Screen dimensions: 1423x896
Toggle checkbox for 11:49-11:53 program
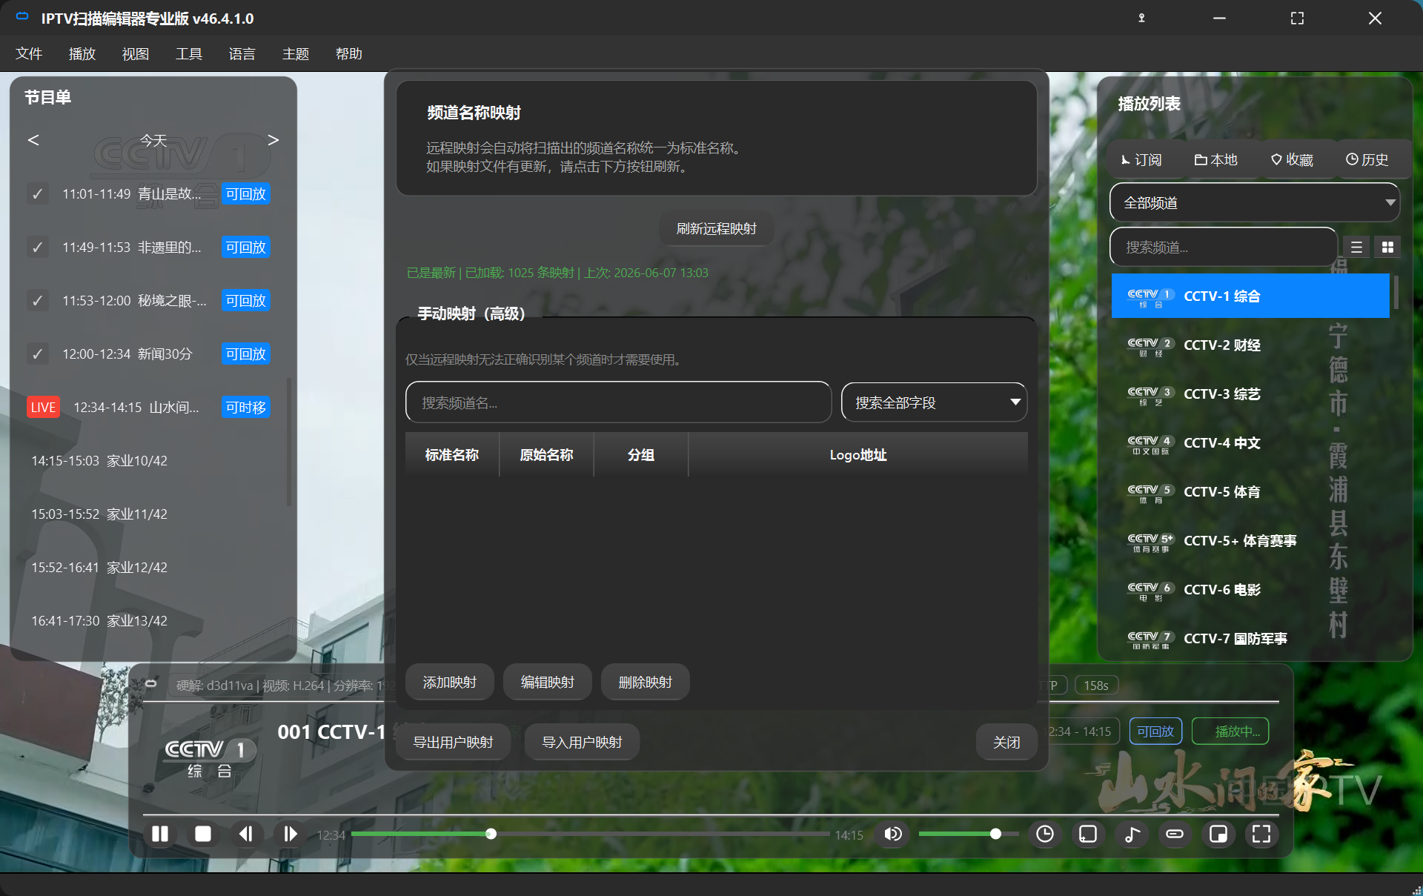(37, 248)
